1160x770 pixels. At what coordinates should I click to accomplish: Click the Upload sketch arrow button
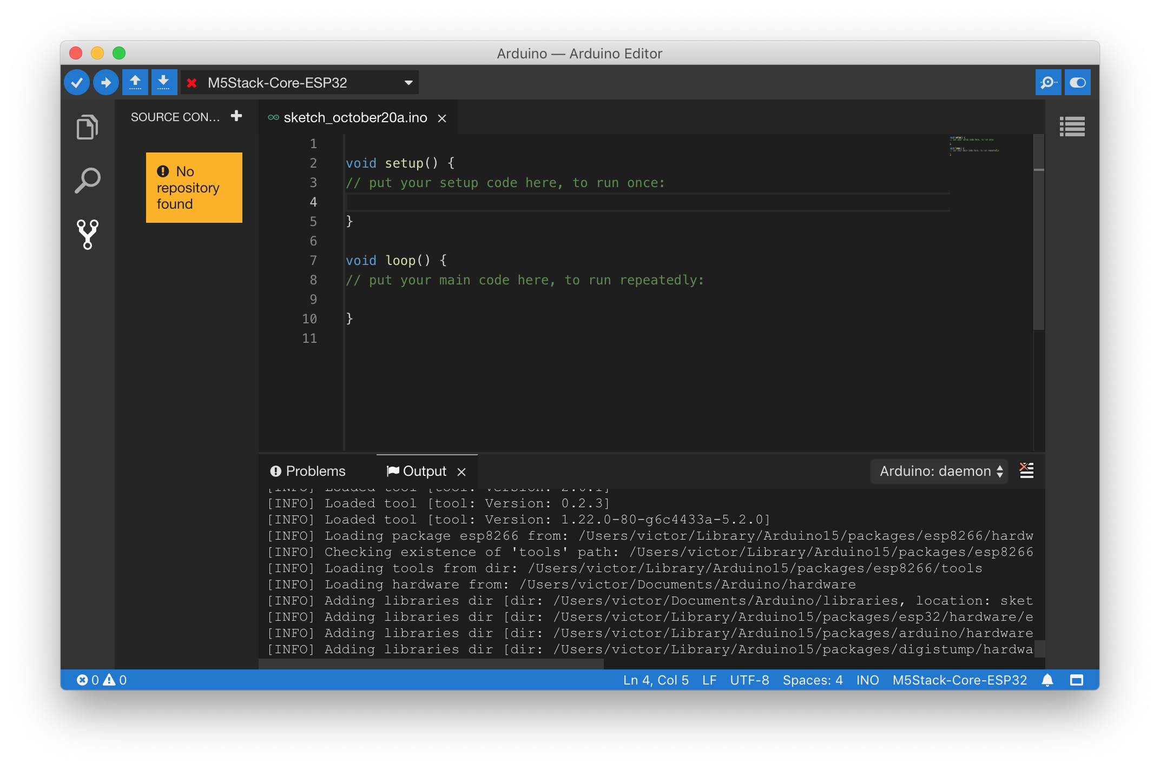click(x=106, y=83)
